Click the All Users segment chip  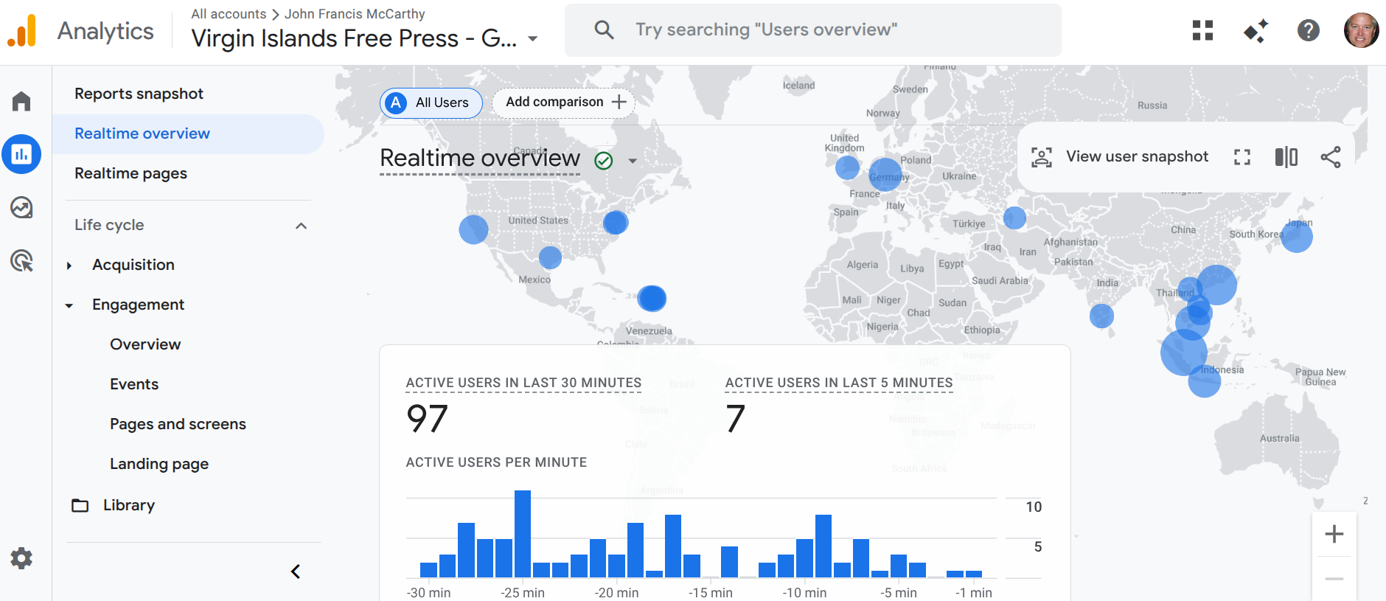click(x=431, y=103)
